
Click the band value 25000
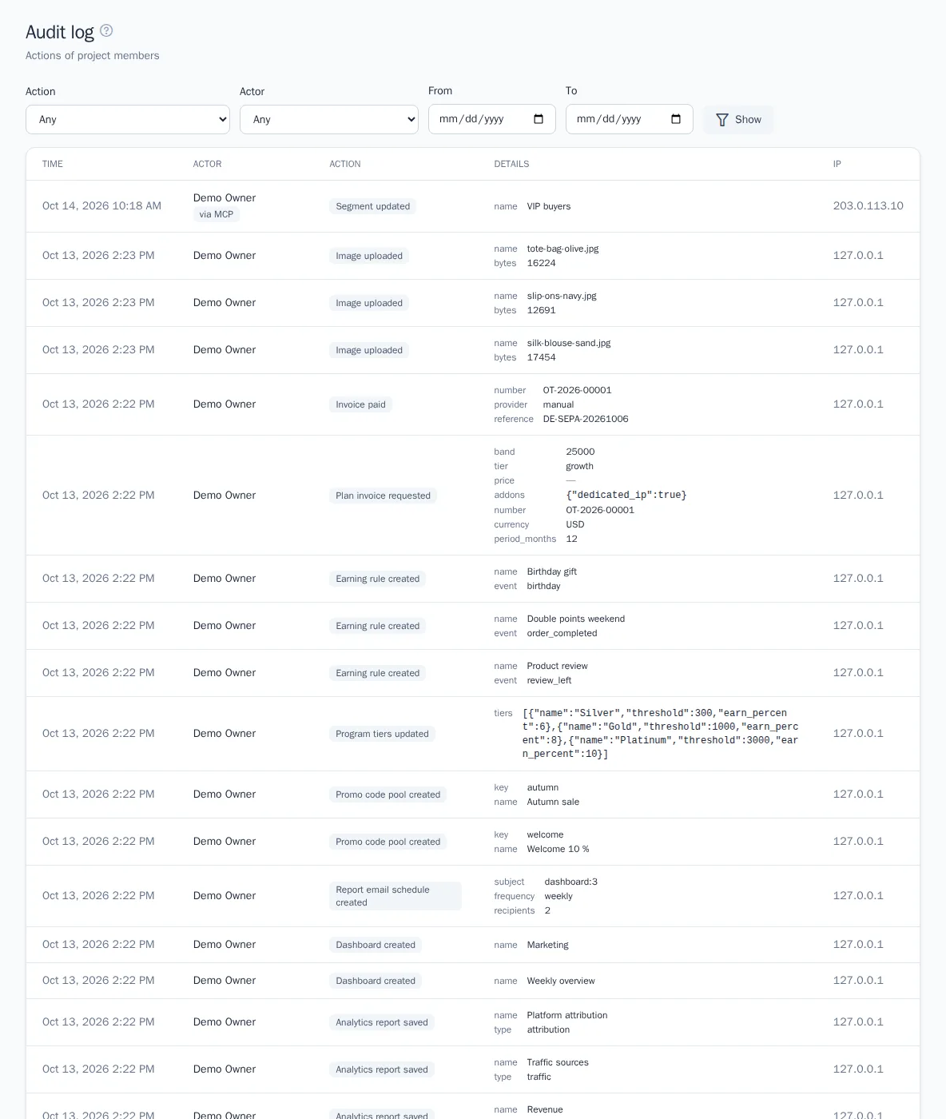point(581,452)
